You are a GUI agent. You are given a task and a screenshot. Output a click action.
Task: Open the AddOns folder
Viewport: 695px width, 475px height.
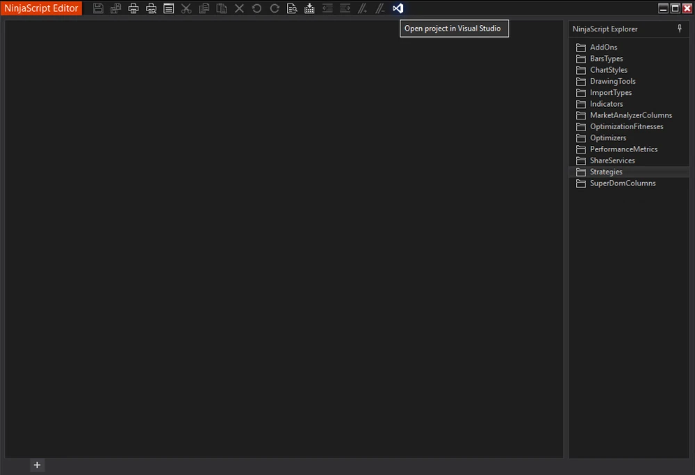tap(603, 47)
